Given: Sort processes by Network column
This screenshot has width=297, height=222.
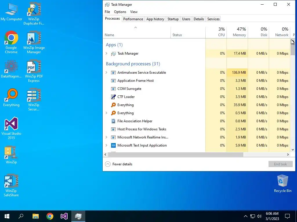Looking at the screenshot, I should (280, 33).
